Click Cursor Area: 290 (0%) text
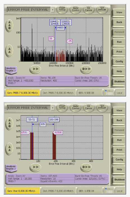130x197 pixels. point(87,81)
